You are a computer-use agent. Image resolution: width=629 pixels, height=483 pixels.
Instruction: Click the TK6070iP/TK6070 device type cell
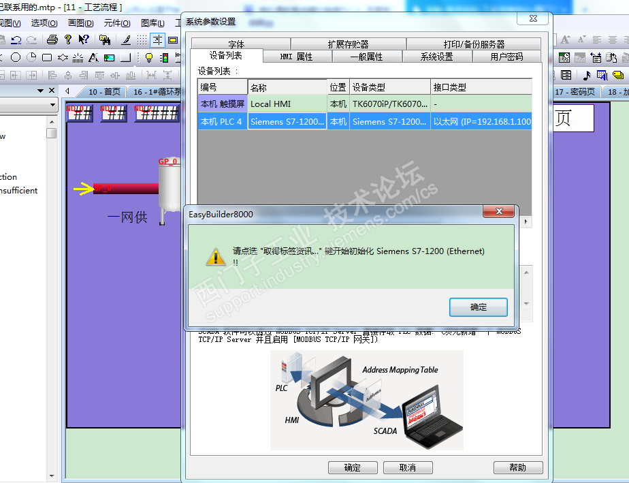(x=390, y=104)
